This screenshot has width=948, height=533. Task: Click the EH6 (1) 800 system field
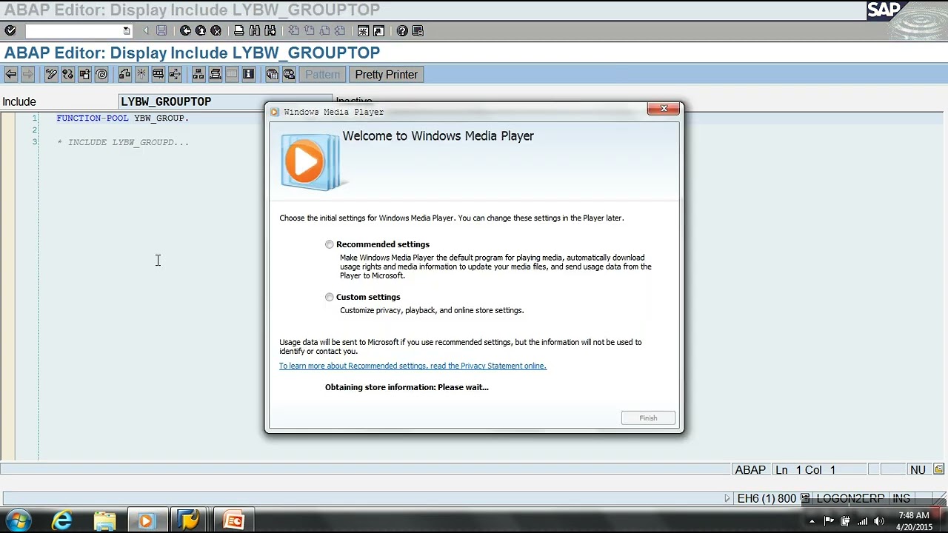coord(767,498)
